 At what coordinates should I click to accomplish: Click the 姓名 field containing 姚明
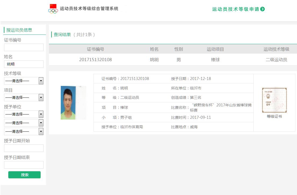[24, 64]
